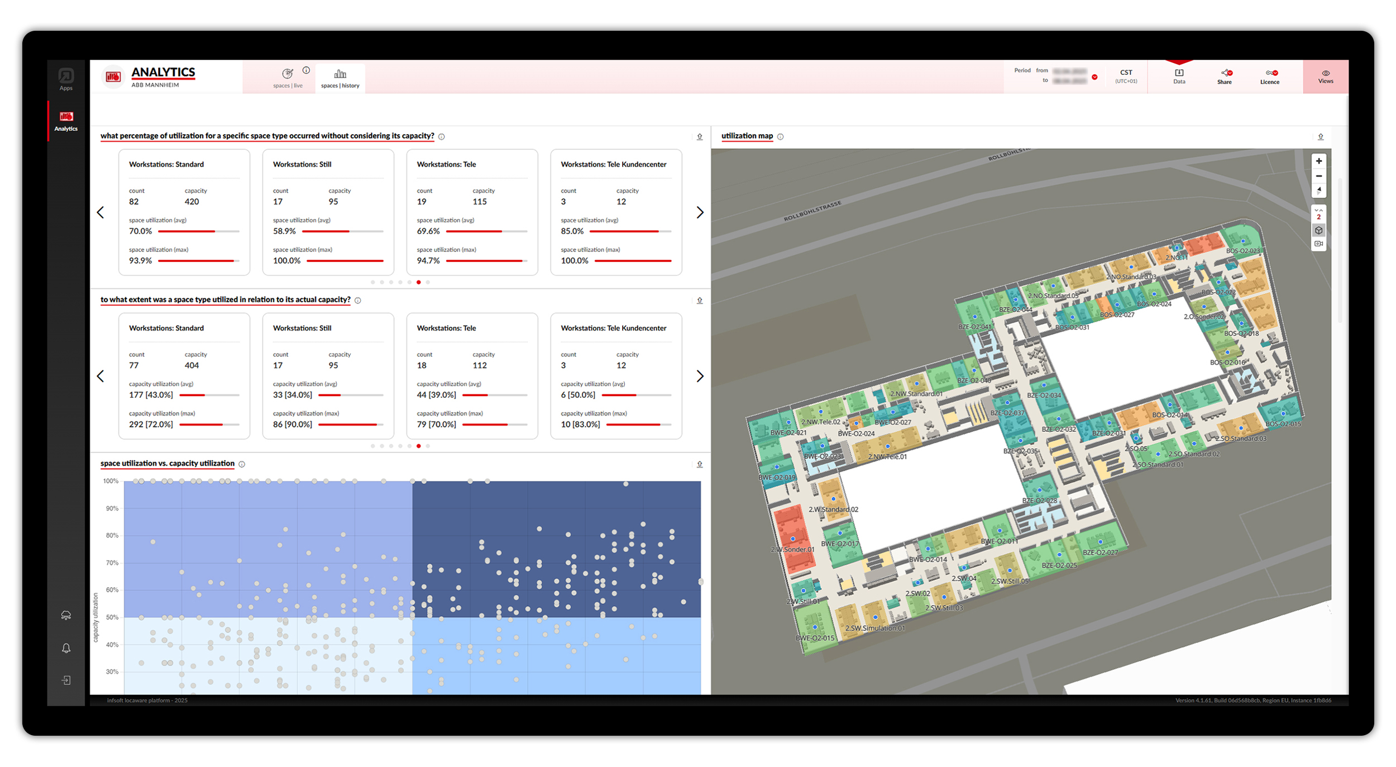1396x767 pixels.
Task: Click the 70.0% avg bar of Workstations: Standard
Action: point(199,231)
